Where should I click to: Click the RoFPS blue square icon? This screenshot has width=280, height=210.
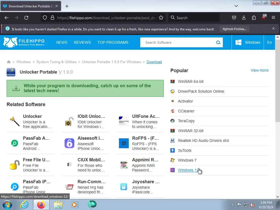pos(124,143)
